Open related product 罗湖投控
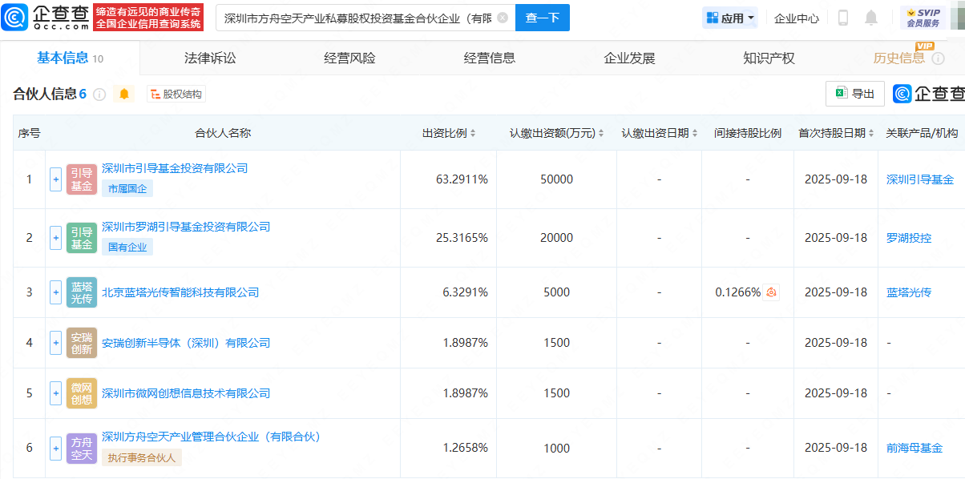 pos(909,238)
